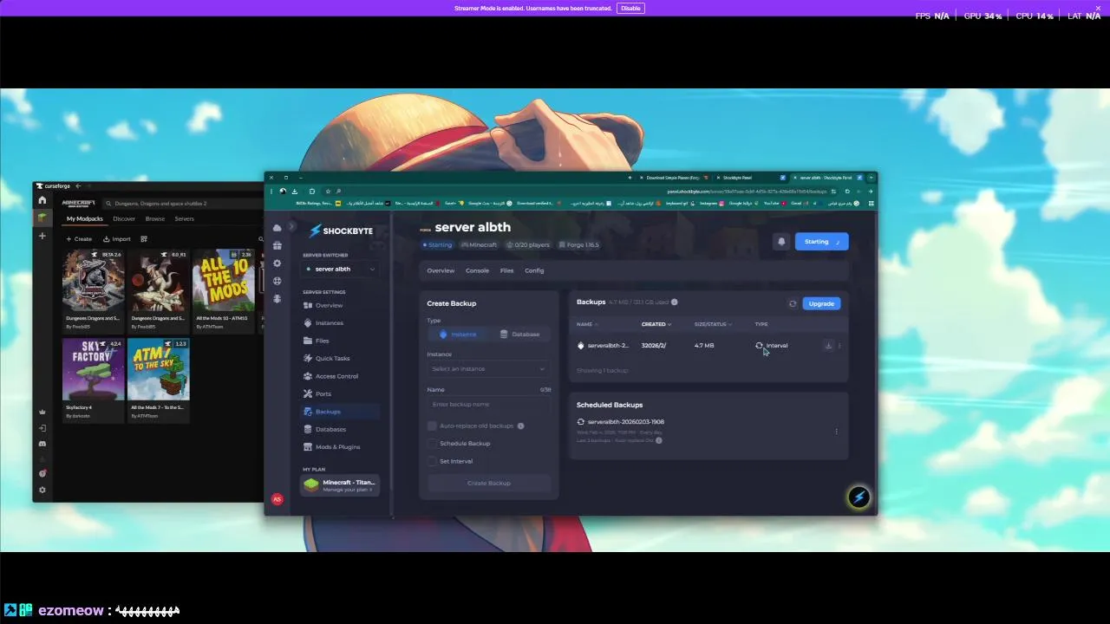Open the Select an instance dropdown
The width and height of the screenshot is (1110, 624).
(488, 369)
